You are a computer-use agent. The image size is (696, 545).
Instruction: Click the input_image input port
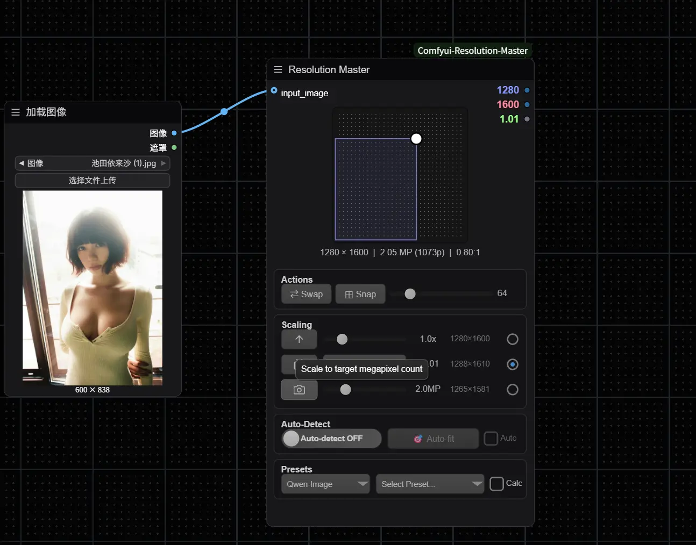point(274,90)
